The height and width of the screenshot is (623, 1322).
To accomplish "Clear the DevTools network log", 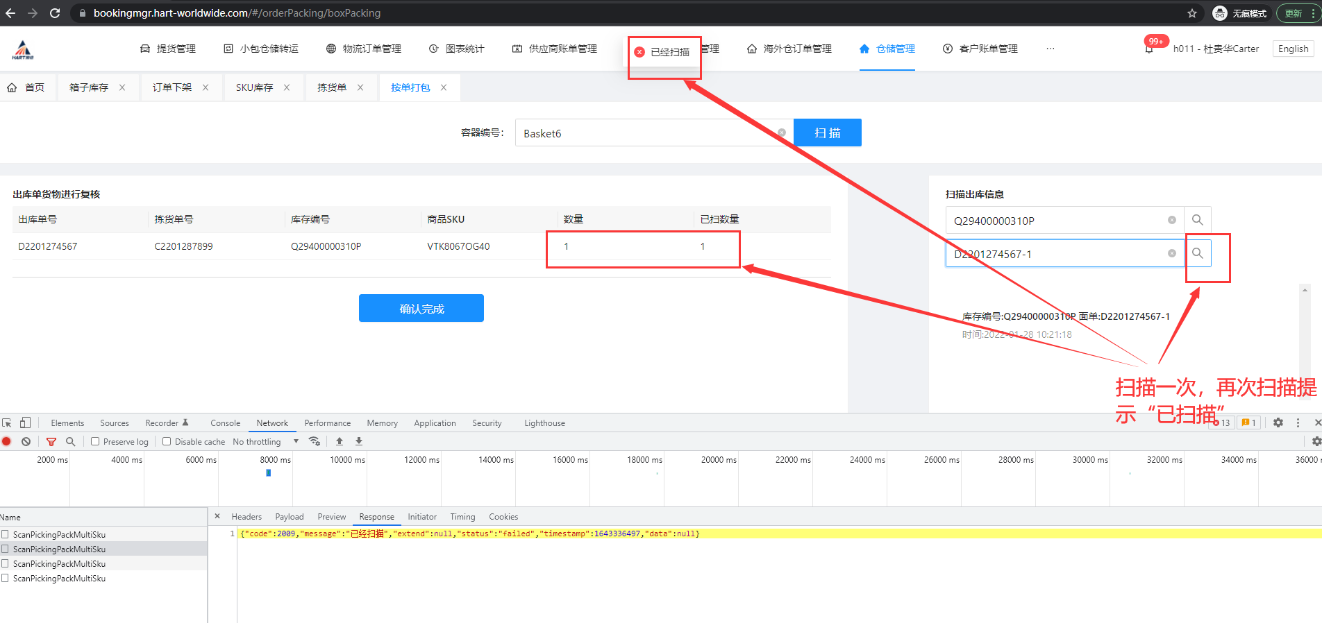I will tap(26, 442).
